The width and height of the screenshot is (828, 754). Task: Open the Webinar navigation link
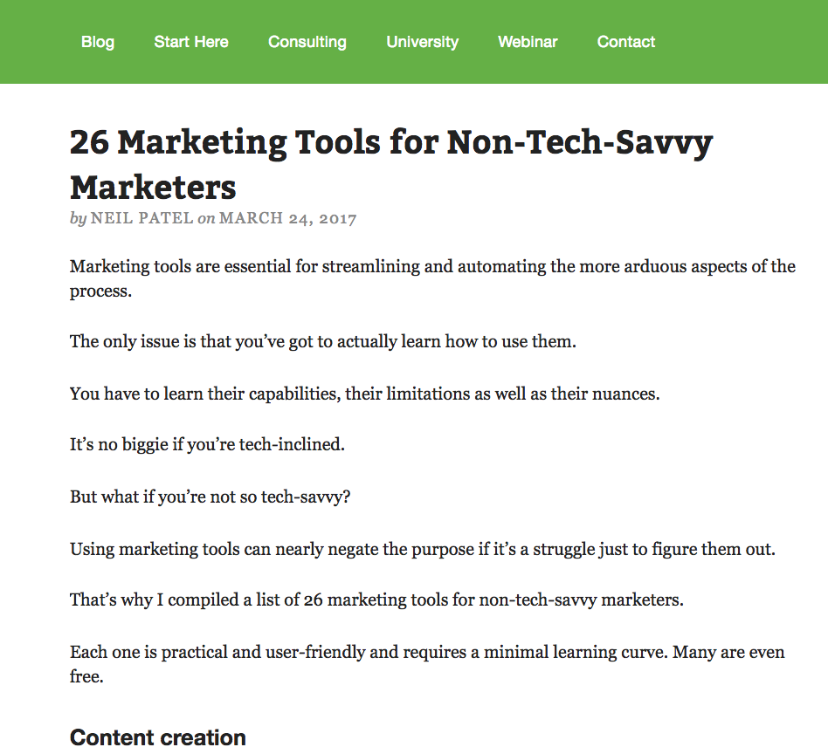[528, 42]
